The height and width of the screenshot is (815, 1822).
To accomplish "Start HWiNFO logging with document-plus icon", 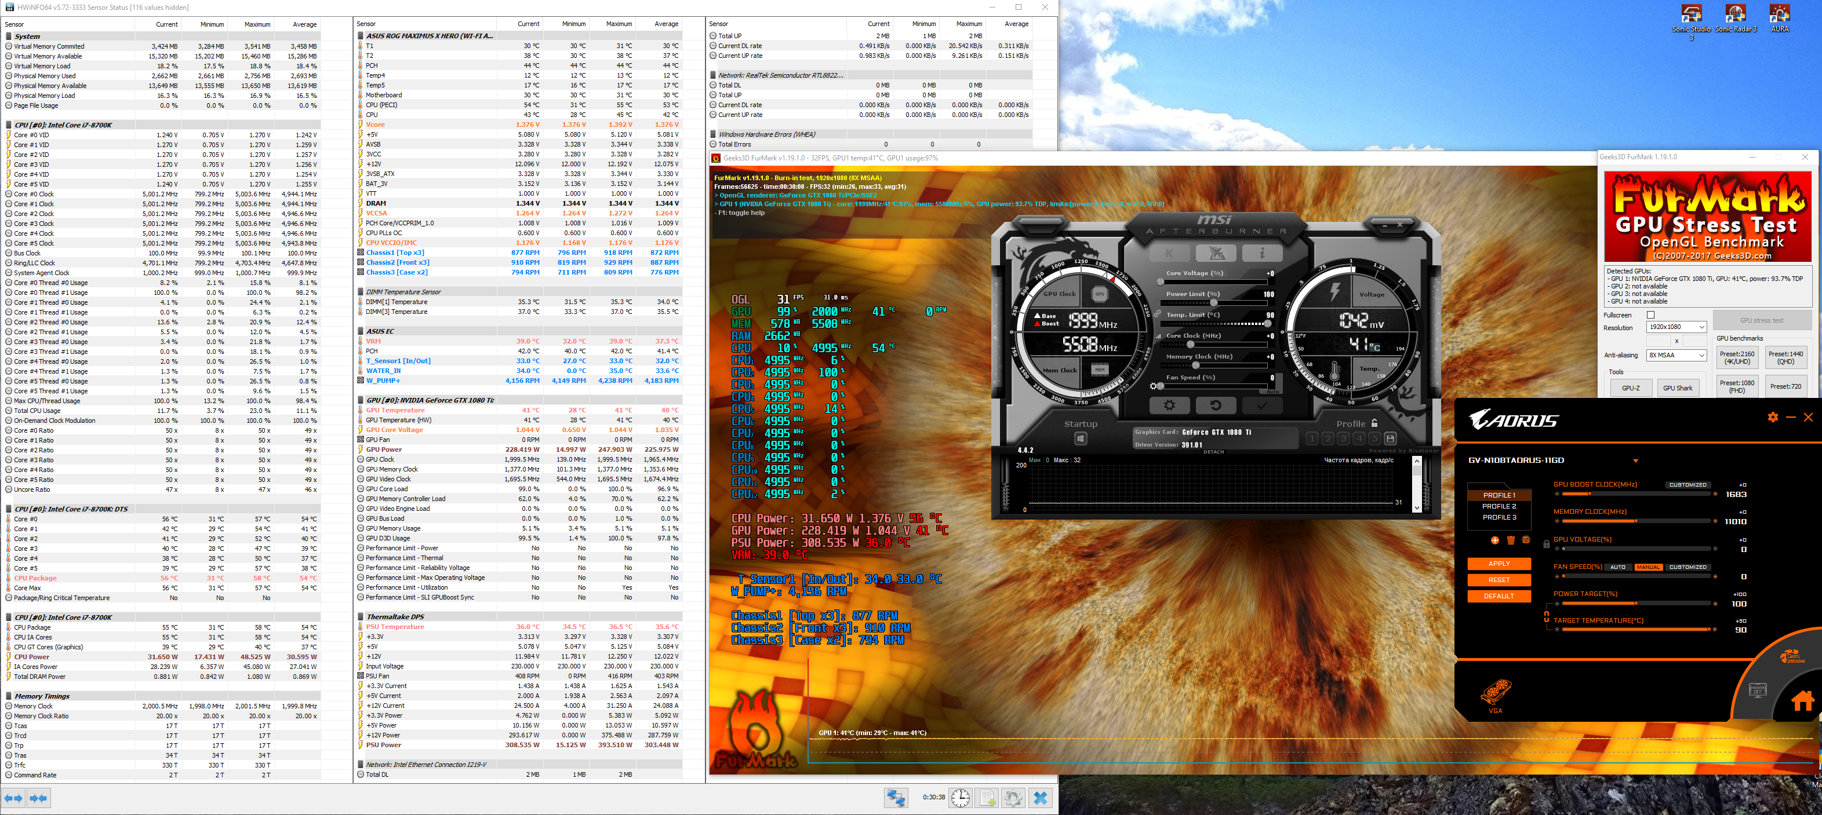I will click(x=987, y=798).
